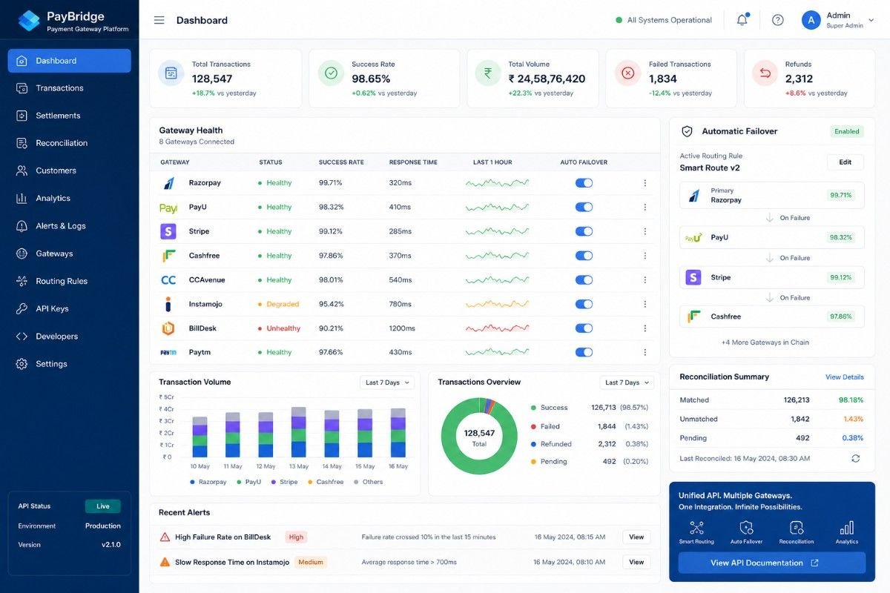Click the '1200ms' response time value

(x=402, y=328)
